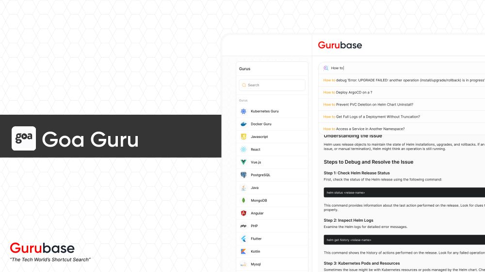Viewport: 485px width, 272px height.
Task: Click the search magnifier in Gurus panel
Action: pos(244,85)
